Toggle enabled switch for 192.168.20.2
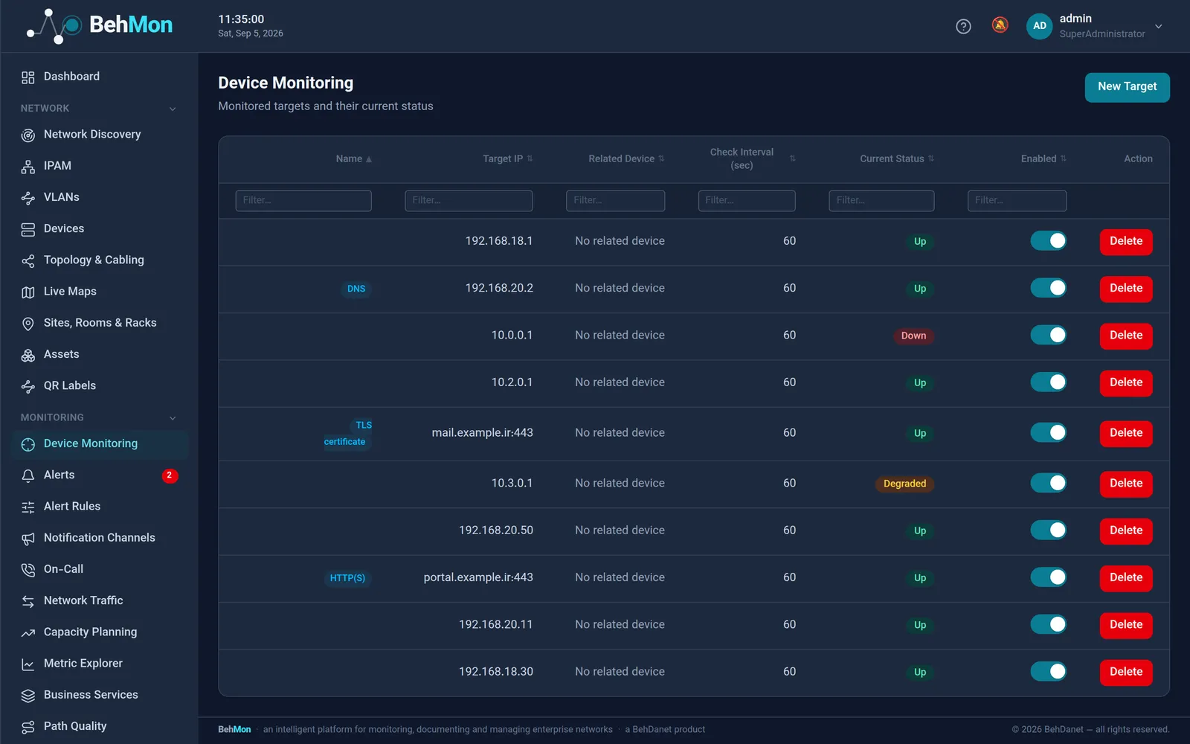The width and height of the screenshot is (1190, 744). 1049,288
